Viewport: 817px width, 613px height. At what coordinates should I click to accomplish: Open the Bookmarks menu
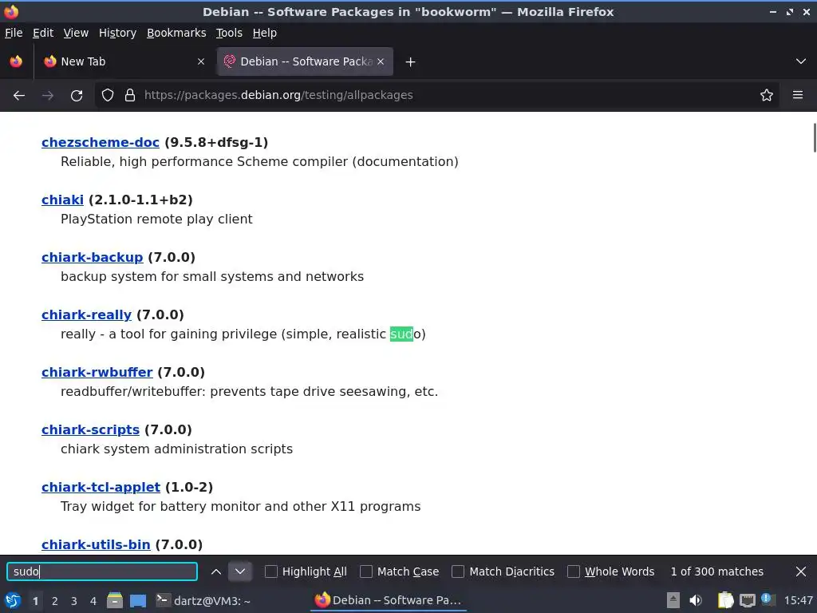(x=176, y=33)
